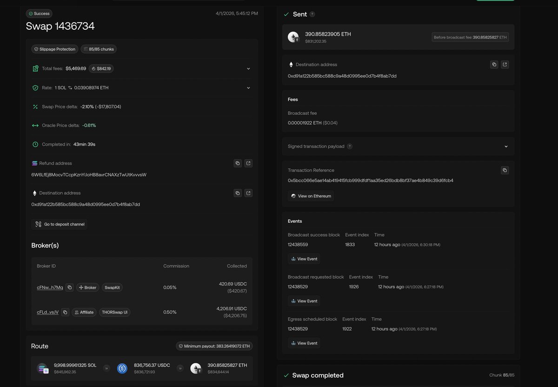Copy destination address in Sent panel
This screenshot has height=387, width=558.
click(x=494, y=65)
